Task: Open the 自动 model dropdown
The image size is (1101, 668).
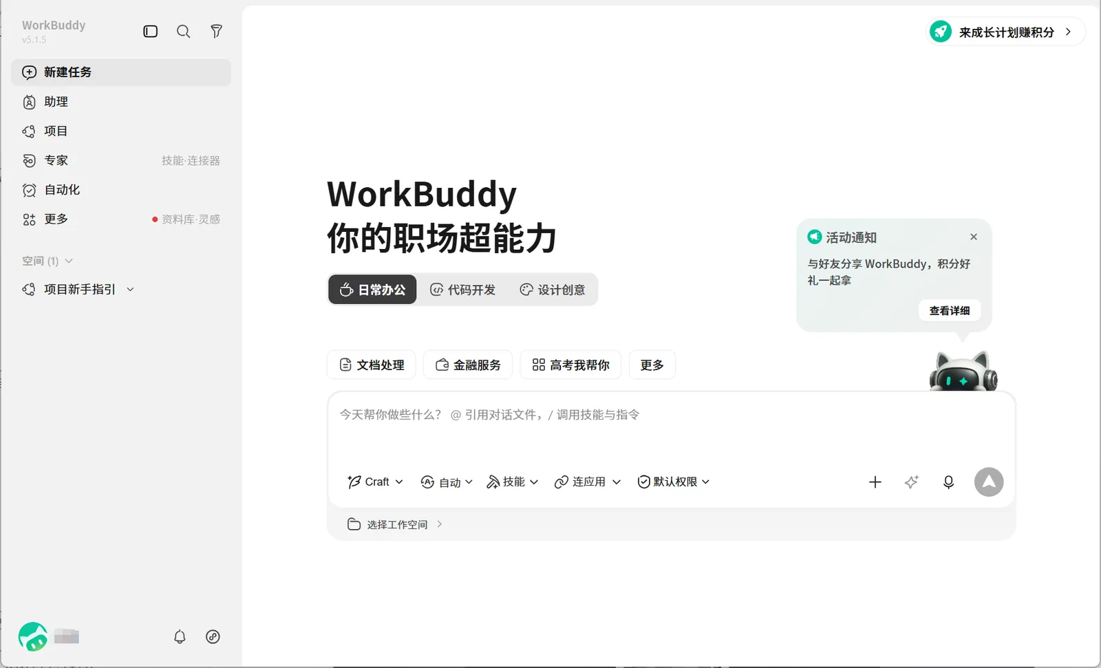Action: tap(447, 482)
